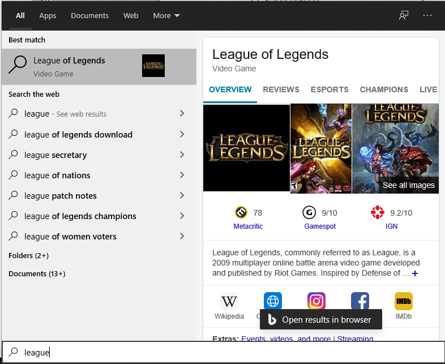445x364 pixels.
Task: Click the Metacritic logo icon
Action: [241, 212]
